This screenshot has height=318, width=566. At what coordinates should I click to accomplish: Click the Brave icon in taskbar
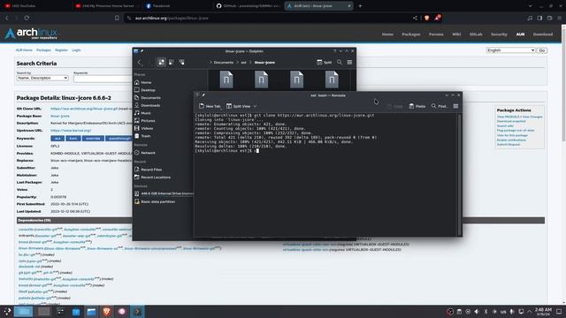(x=106, y=312)
